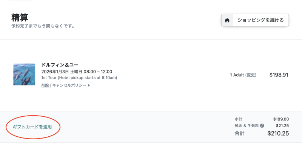
Task: Click the ドルフィン&ユー tour title
Action: click(x=60, y=65)
